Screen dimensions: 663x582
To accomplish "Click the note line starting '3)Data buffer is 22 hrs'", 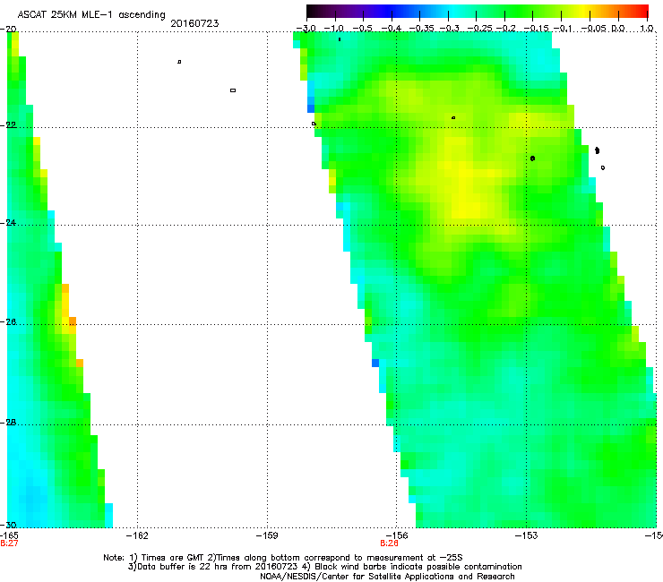I will (325, 567).
